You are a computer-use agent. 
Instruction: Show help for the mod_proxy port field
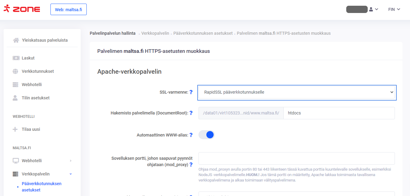click(191, 165)
